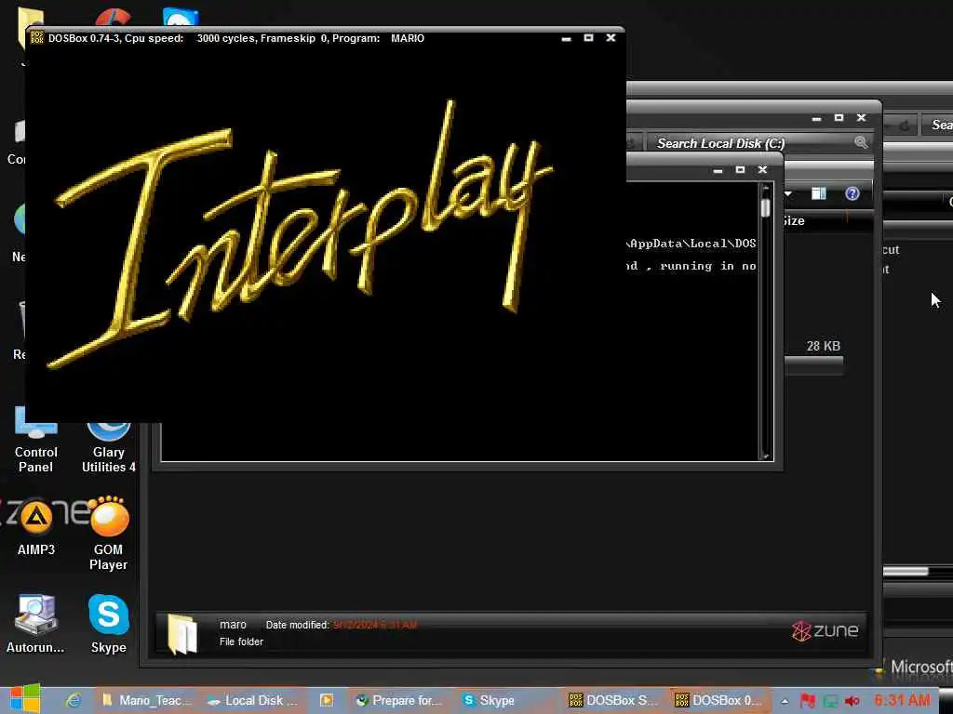The image size is (953, 714).
Task: Minimize the Local Disk Explorer window
Action: point(816,118)
